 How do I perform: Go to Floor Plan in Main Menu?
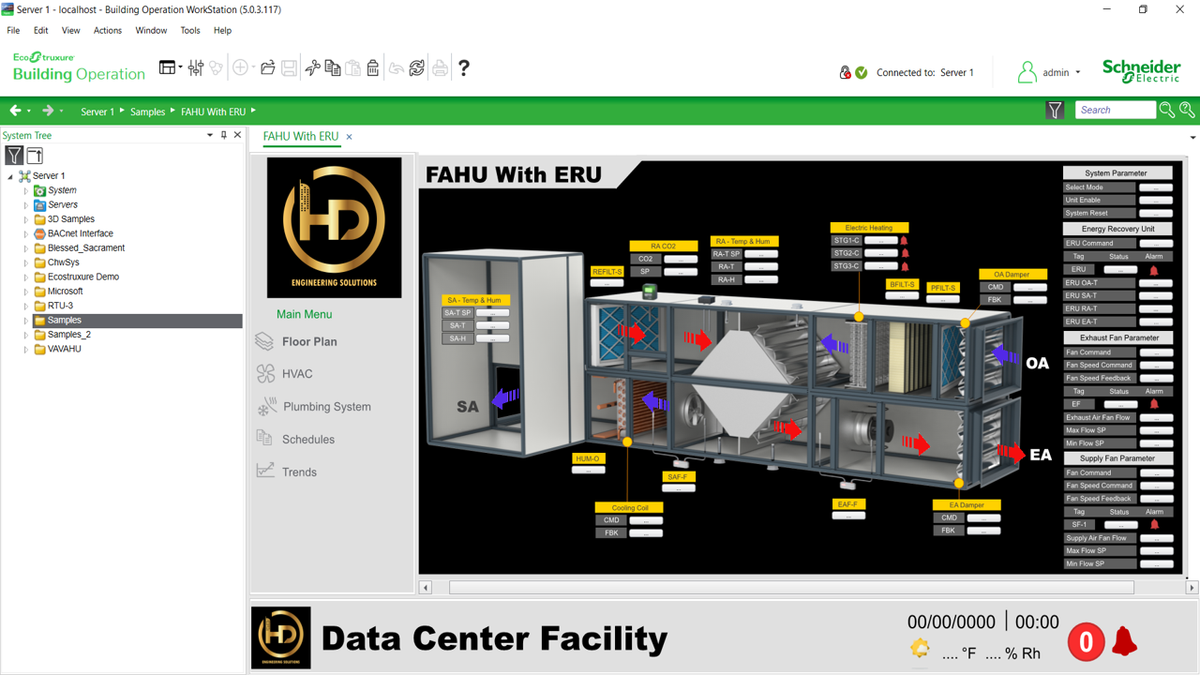click(x=308, y=342)
